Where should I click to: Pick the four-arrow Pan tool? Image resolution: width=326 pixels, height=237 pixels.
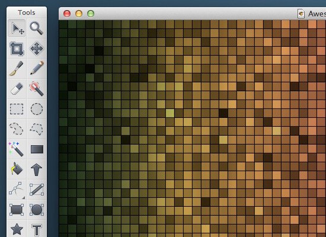[x=36, y=49]
